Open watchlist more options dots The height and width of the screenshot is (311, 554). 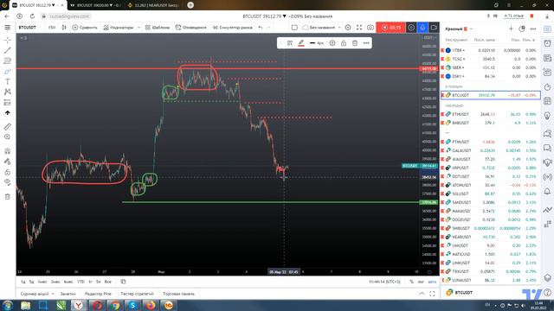coord(533,29)
